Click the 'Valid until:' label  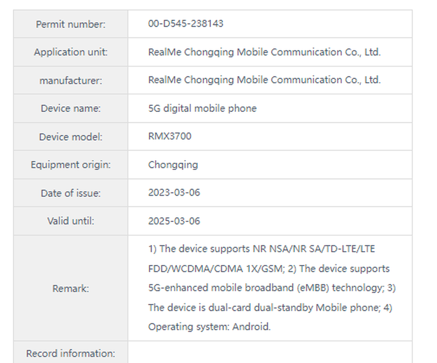tap(70, 221)
